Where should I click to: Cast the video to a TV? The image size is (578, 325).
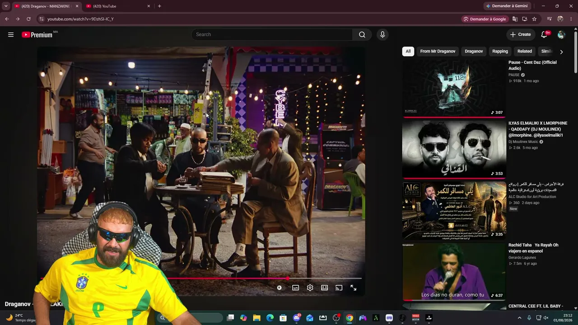(339, 288)
